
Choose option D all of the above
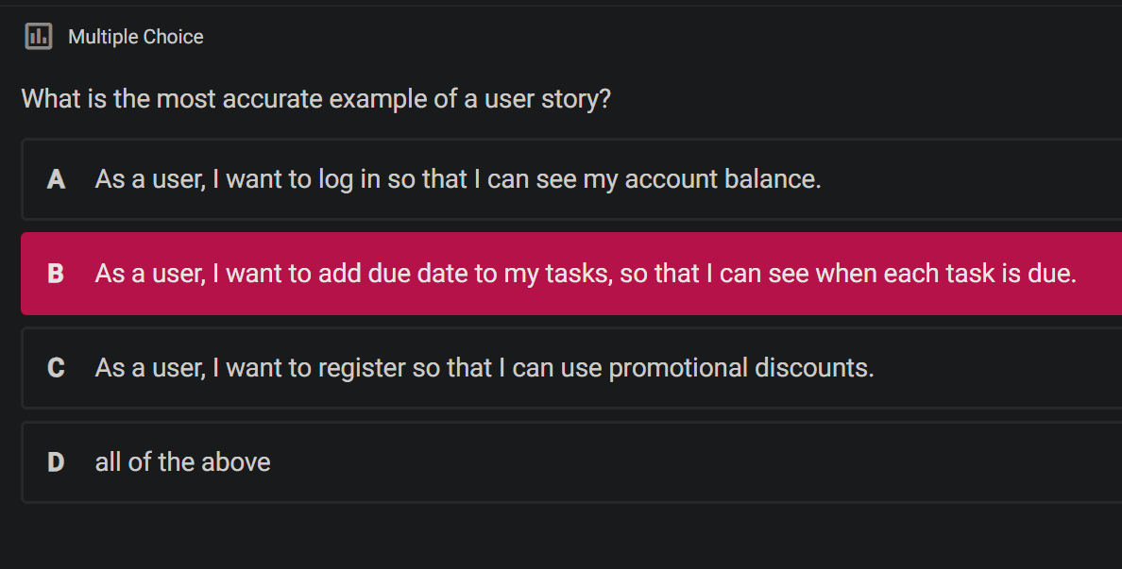pyautogui.click(x=571, y=461)
